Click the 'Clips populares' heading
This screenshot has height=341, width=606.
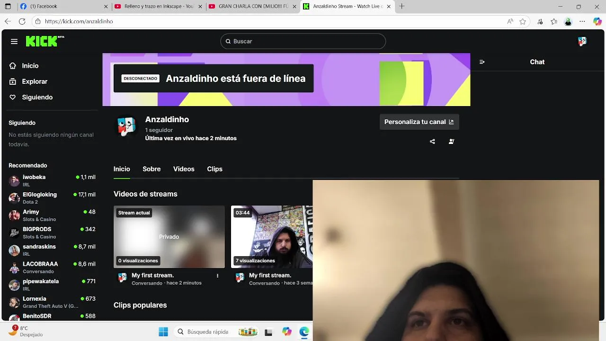click(x=140, y=305)
